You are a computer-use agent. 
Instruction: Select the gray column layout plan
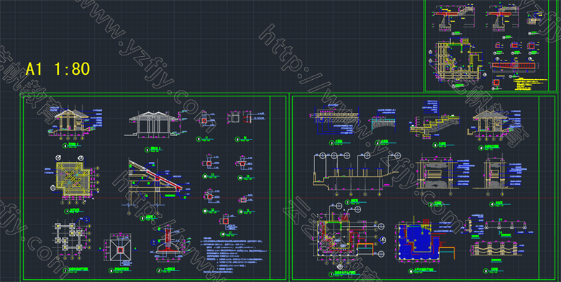pos(70,237)
